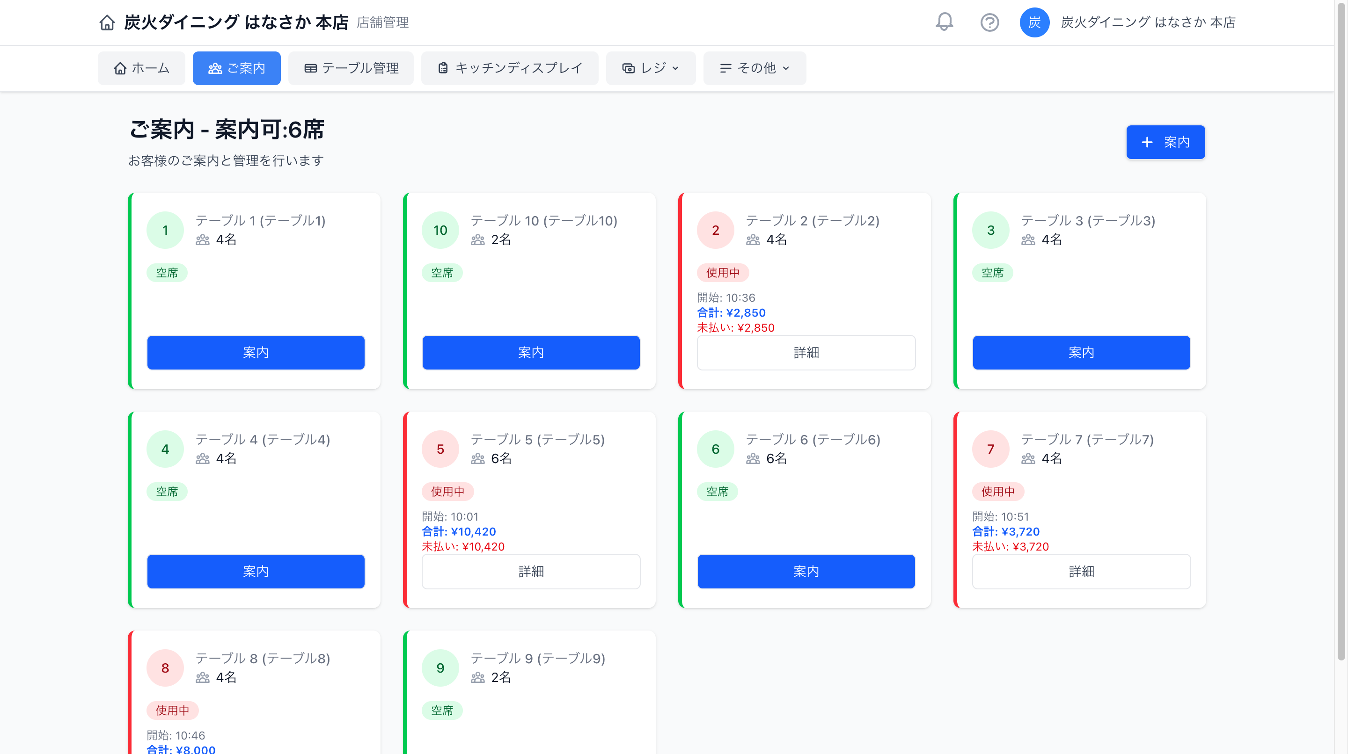Open the help question mark icon

(989, 22)
